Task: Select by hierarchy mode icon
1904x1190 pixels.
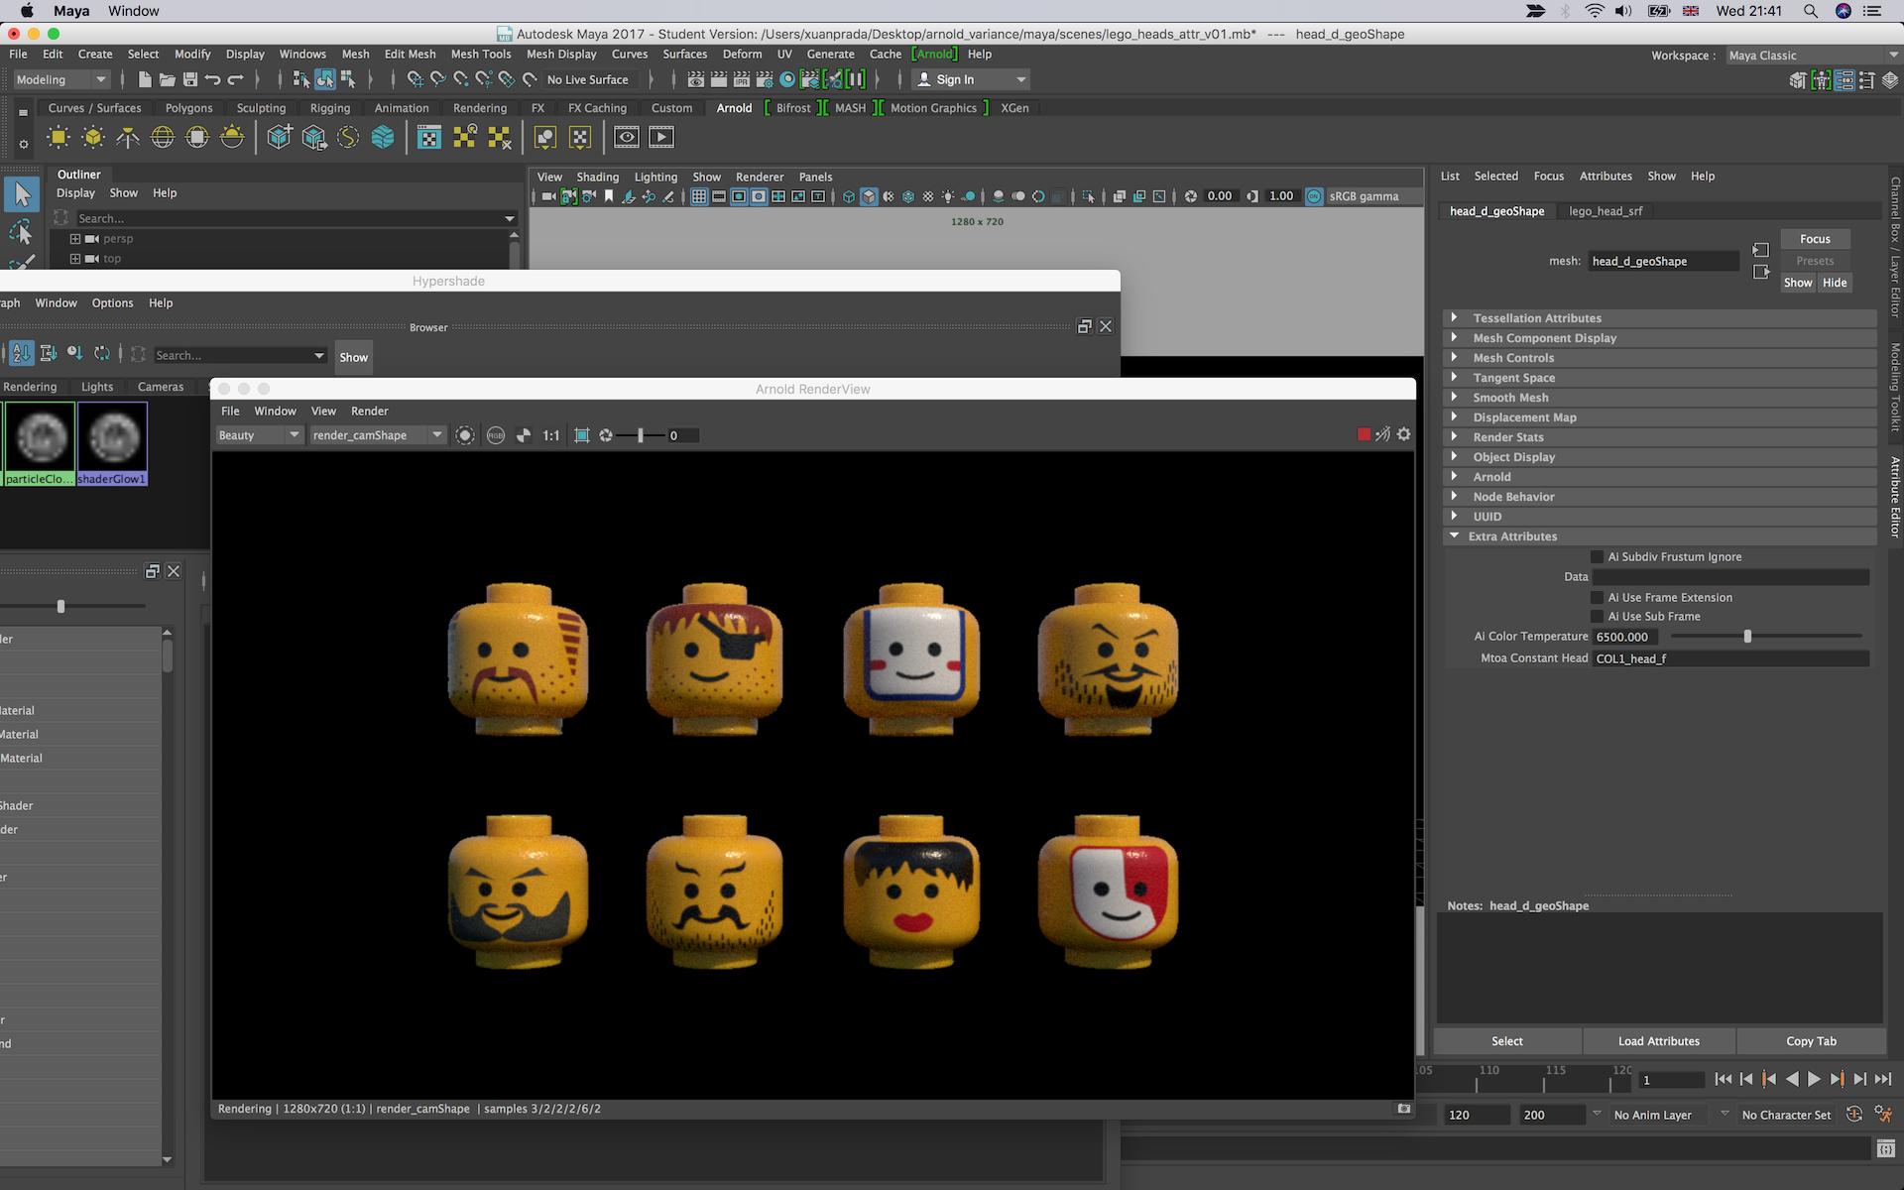Action: pyautogui.click(x=301, y=79)
